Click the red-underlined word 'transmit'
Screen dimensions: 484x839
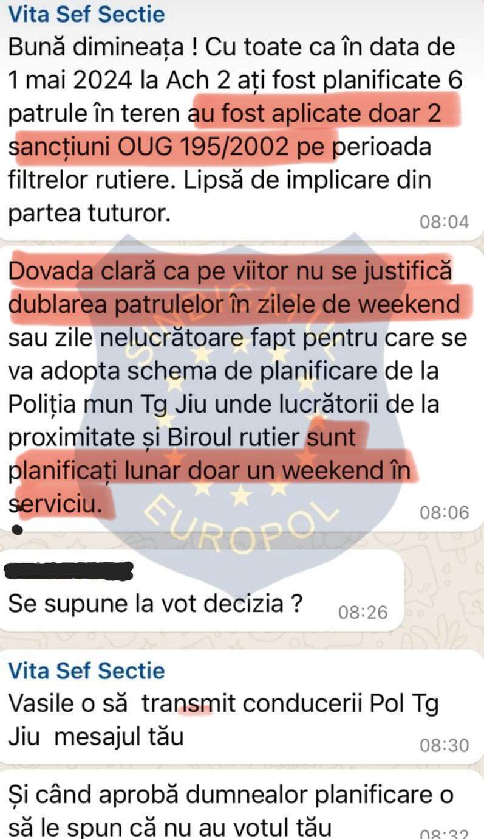tap(191, 704)
